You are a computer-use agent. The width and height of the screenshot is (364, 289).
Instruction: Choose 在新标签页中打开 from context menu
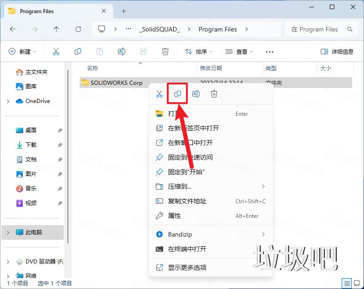click(x=211, y=128)
